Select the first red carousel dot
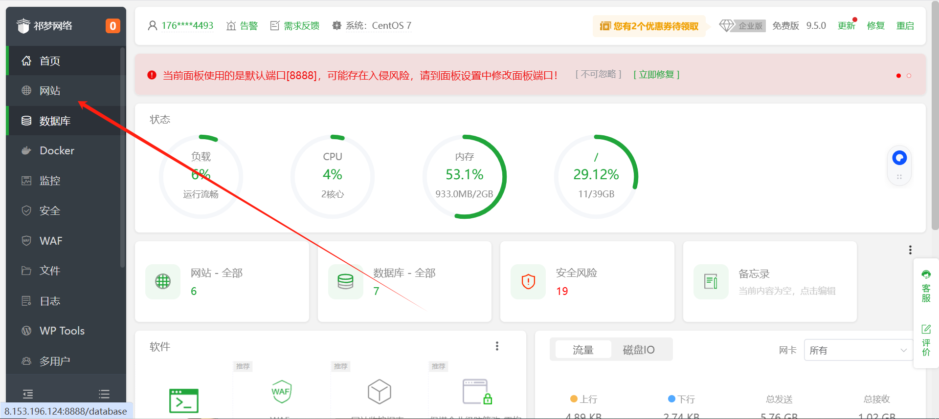Image resolution: width=939 pixels, height=419 pixels. click(898, 76)
